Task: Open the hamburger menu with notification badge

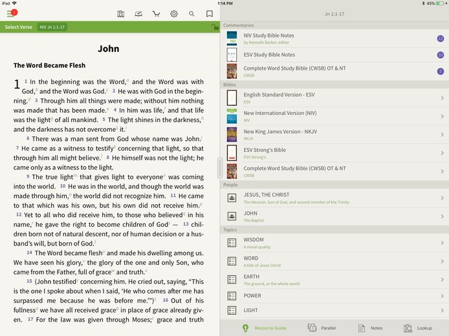Action: (x=12, y=13)
